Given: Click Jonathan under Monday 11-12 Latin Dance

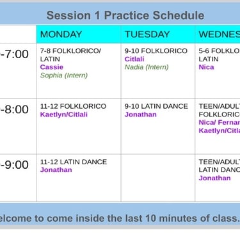Looking at the screenshot, I should [56, 170].
